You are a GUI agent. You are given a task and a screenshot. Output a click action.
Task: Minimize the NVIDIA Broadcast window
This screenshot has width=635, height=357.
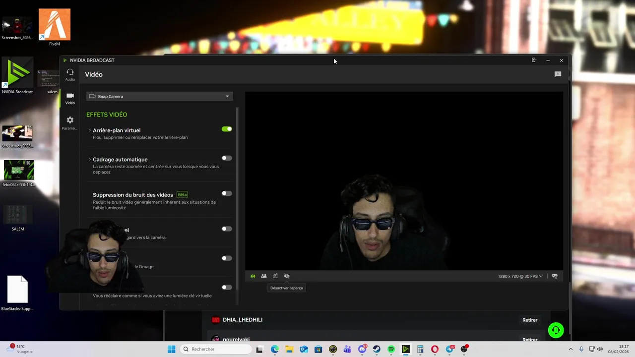tap(548, 60)
